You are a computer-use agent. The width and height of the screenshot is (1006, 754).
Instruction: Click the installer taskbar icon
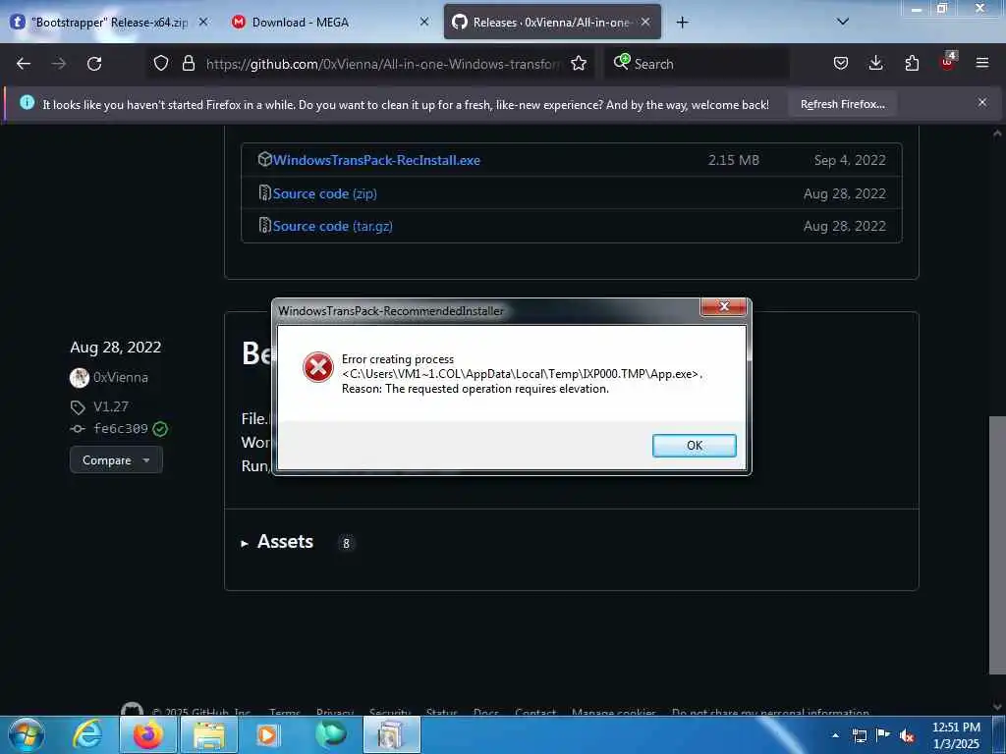pyautogui.click(x=391, y=734)
